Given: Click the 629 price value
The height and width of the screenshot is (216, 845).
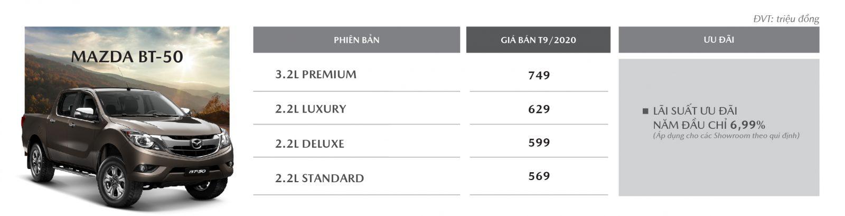Looking at the screenshot, I should (539, 109).
